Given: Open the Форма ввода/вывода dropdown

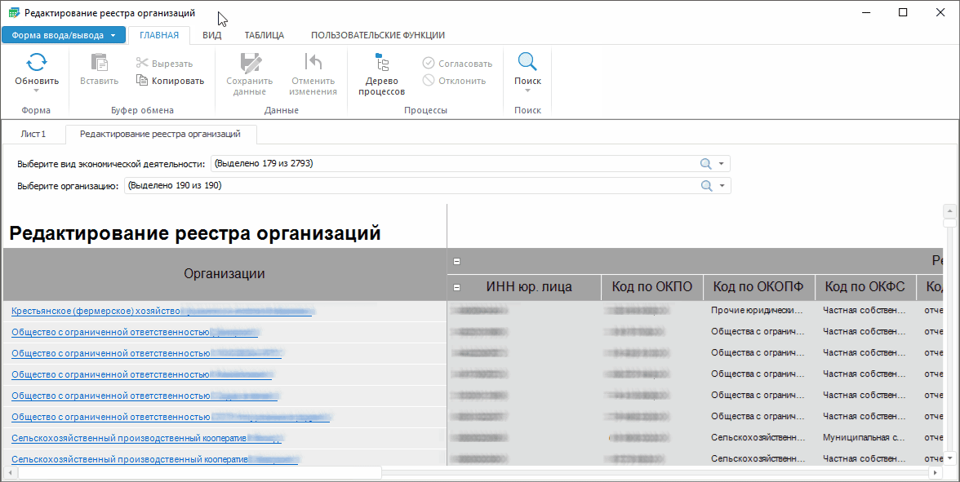Looking at the screenshot, I should (x=64, y=35).
